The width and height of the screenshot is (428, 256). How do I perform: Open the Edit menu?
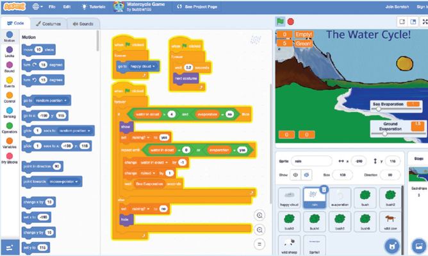click(x=67, y=6)
